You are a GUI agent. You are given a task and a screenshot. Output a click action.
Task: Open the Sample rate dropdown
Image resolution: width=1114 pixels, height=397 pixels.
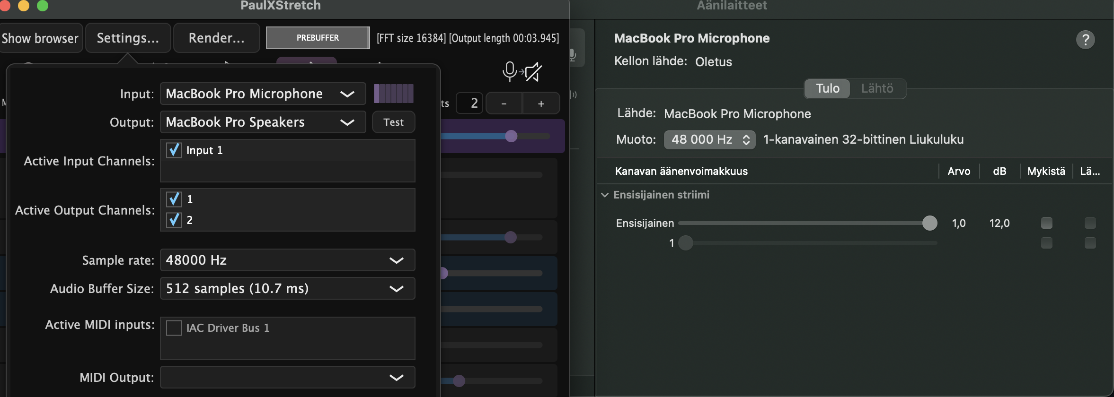[x=287, y=260]
